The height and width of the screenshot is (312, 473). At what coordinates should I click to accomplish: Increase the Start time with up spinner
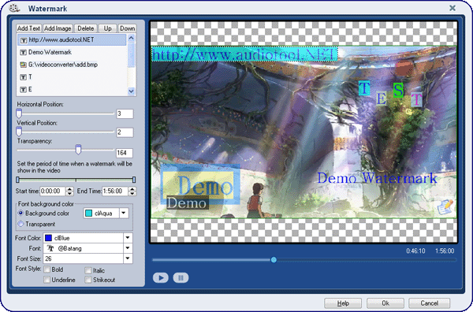coord(69,189)
